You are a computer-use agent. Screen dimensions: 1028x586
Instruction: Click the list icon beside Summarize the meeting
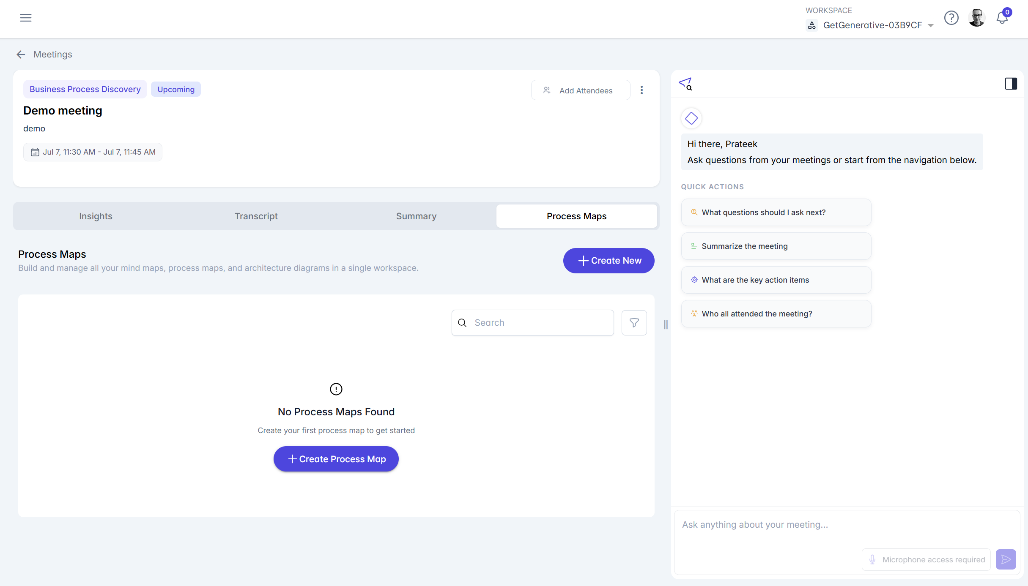(694, 246)
